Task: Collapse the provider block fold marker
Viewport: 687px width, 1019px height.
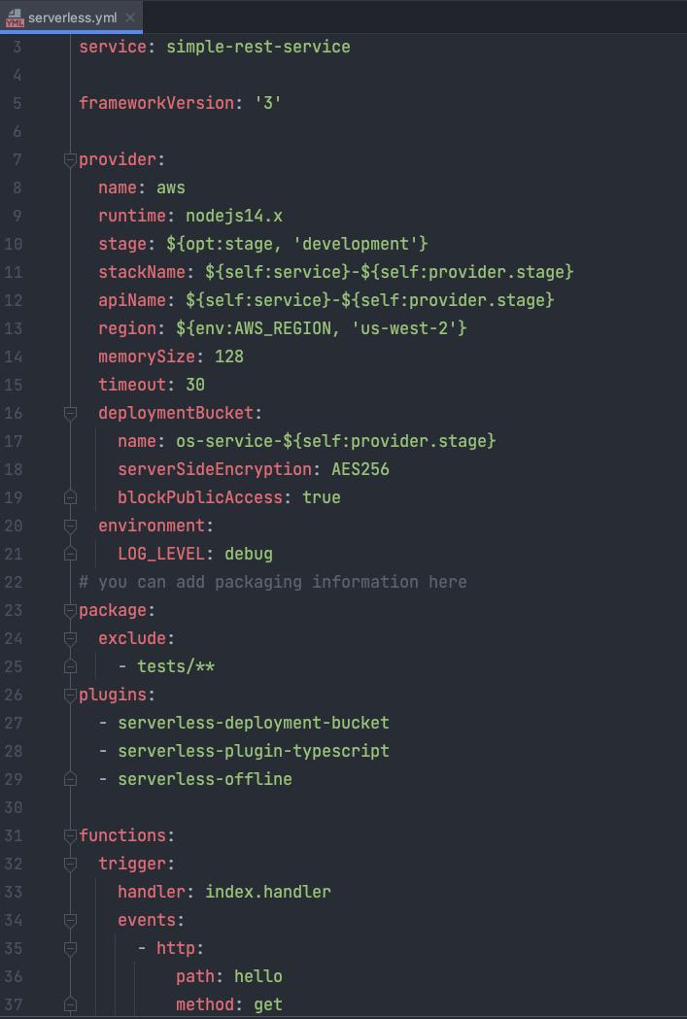Action: [70, 159]
